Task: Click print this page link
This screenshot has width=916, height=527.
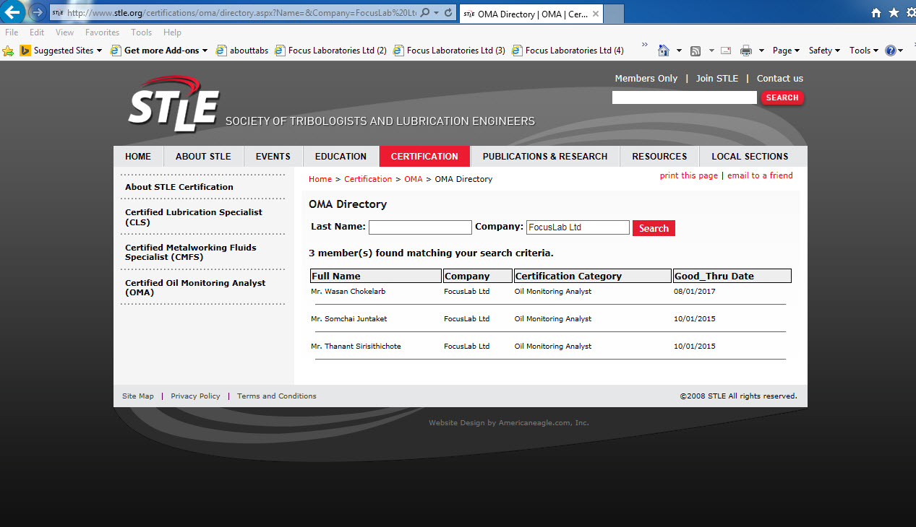Action: 689,175
